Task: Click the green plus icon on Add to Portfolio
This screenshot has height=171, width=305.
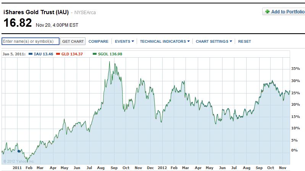Action: click(268, 12)
